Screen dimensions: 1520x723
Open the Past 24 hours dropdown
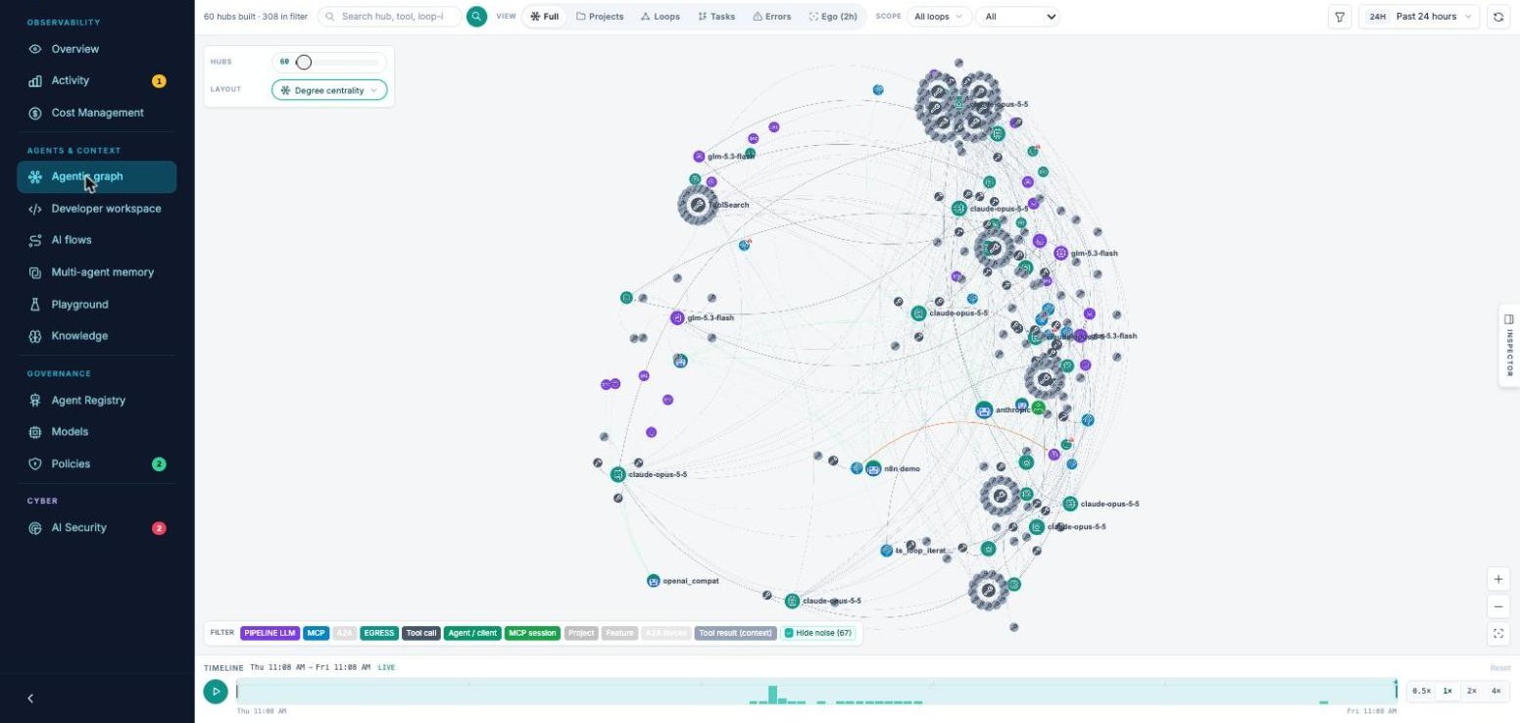coord(1419,17)
